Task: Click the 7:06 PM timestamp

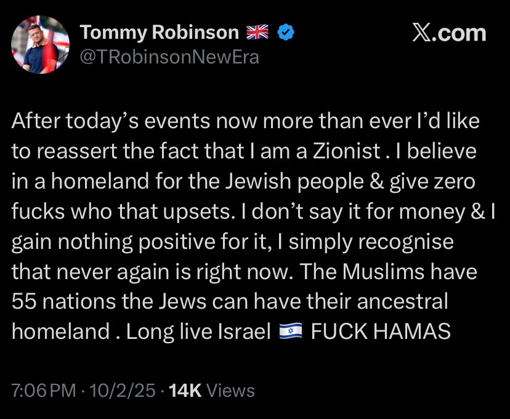Action: [x=43, y=390]
